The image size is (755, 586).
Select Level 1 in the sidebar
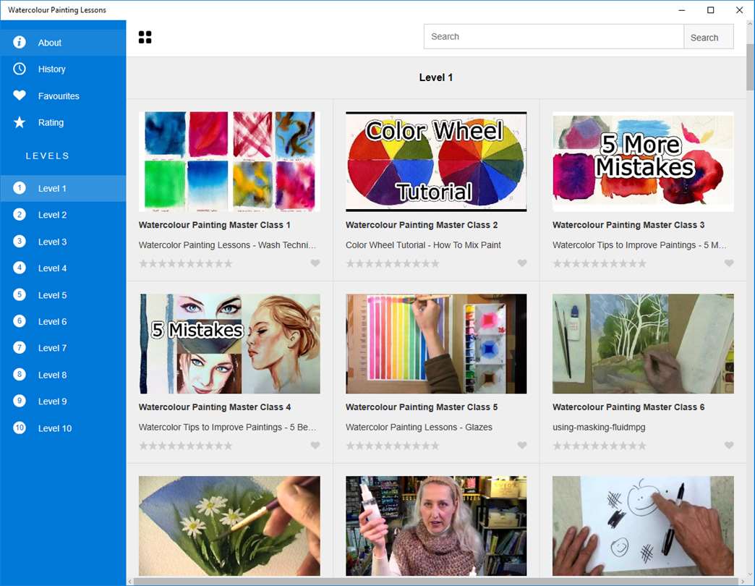coord(63,188)
